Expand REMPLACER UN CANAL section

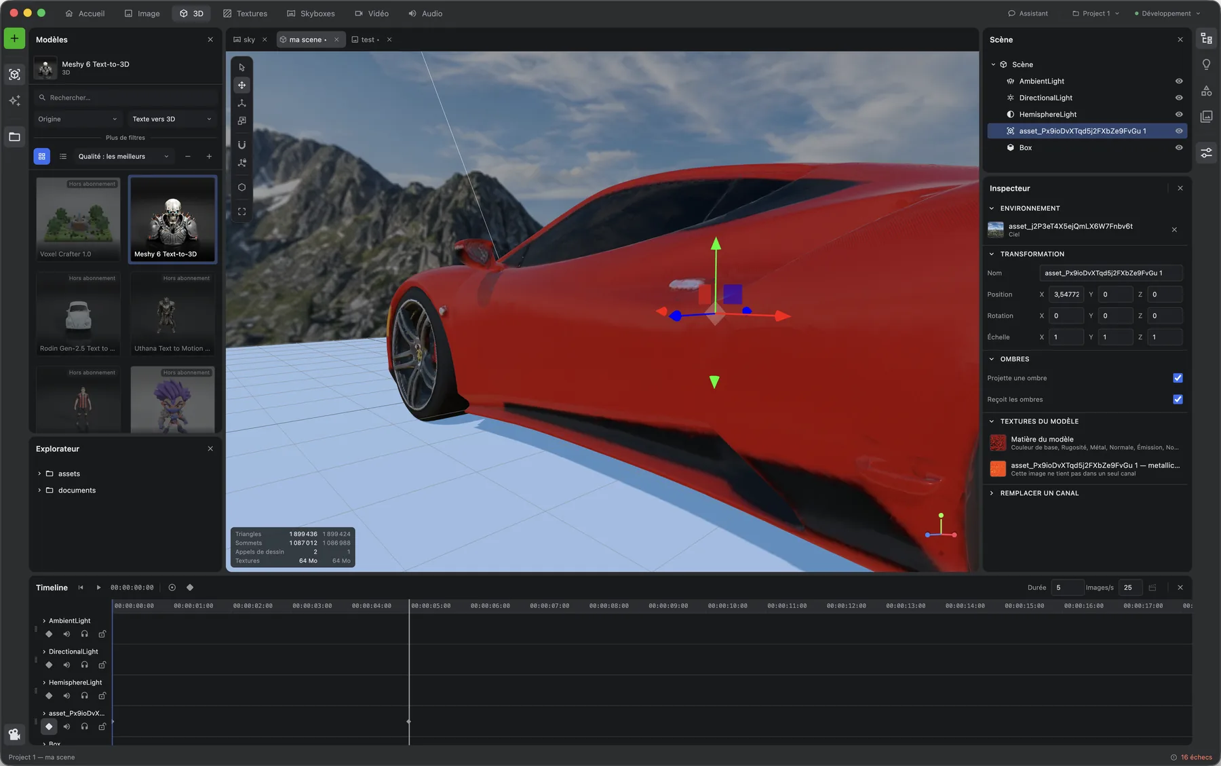(x=1039, y=493)
